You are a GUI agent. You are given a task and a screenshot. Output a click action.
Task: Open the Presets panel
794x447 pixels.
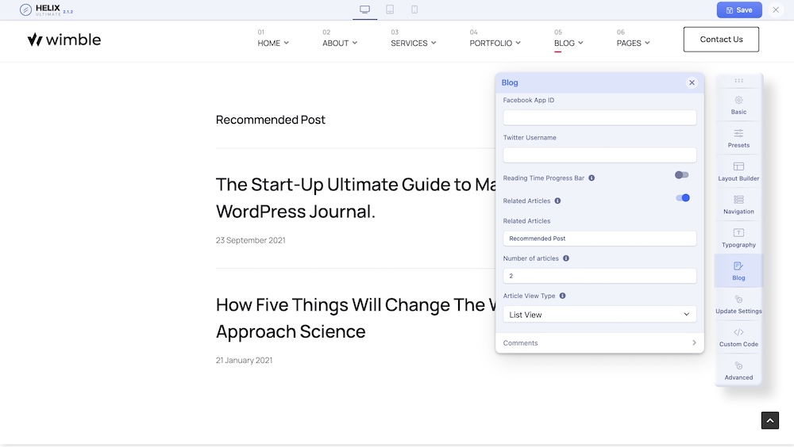738,139
